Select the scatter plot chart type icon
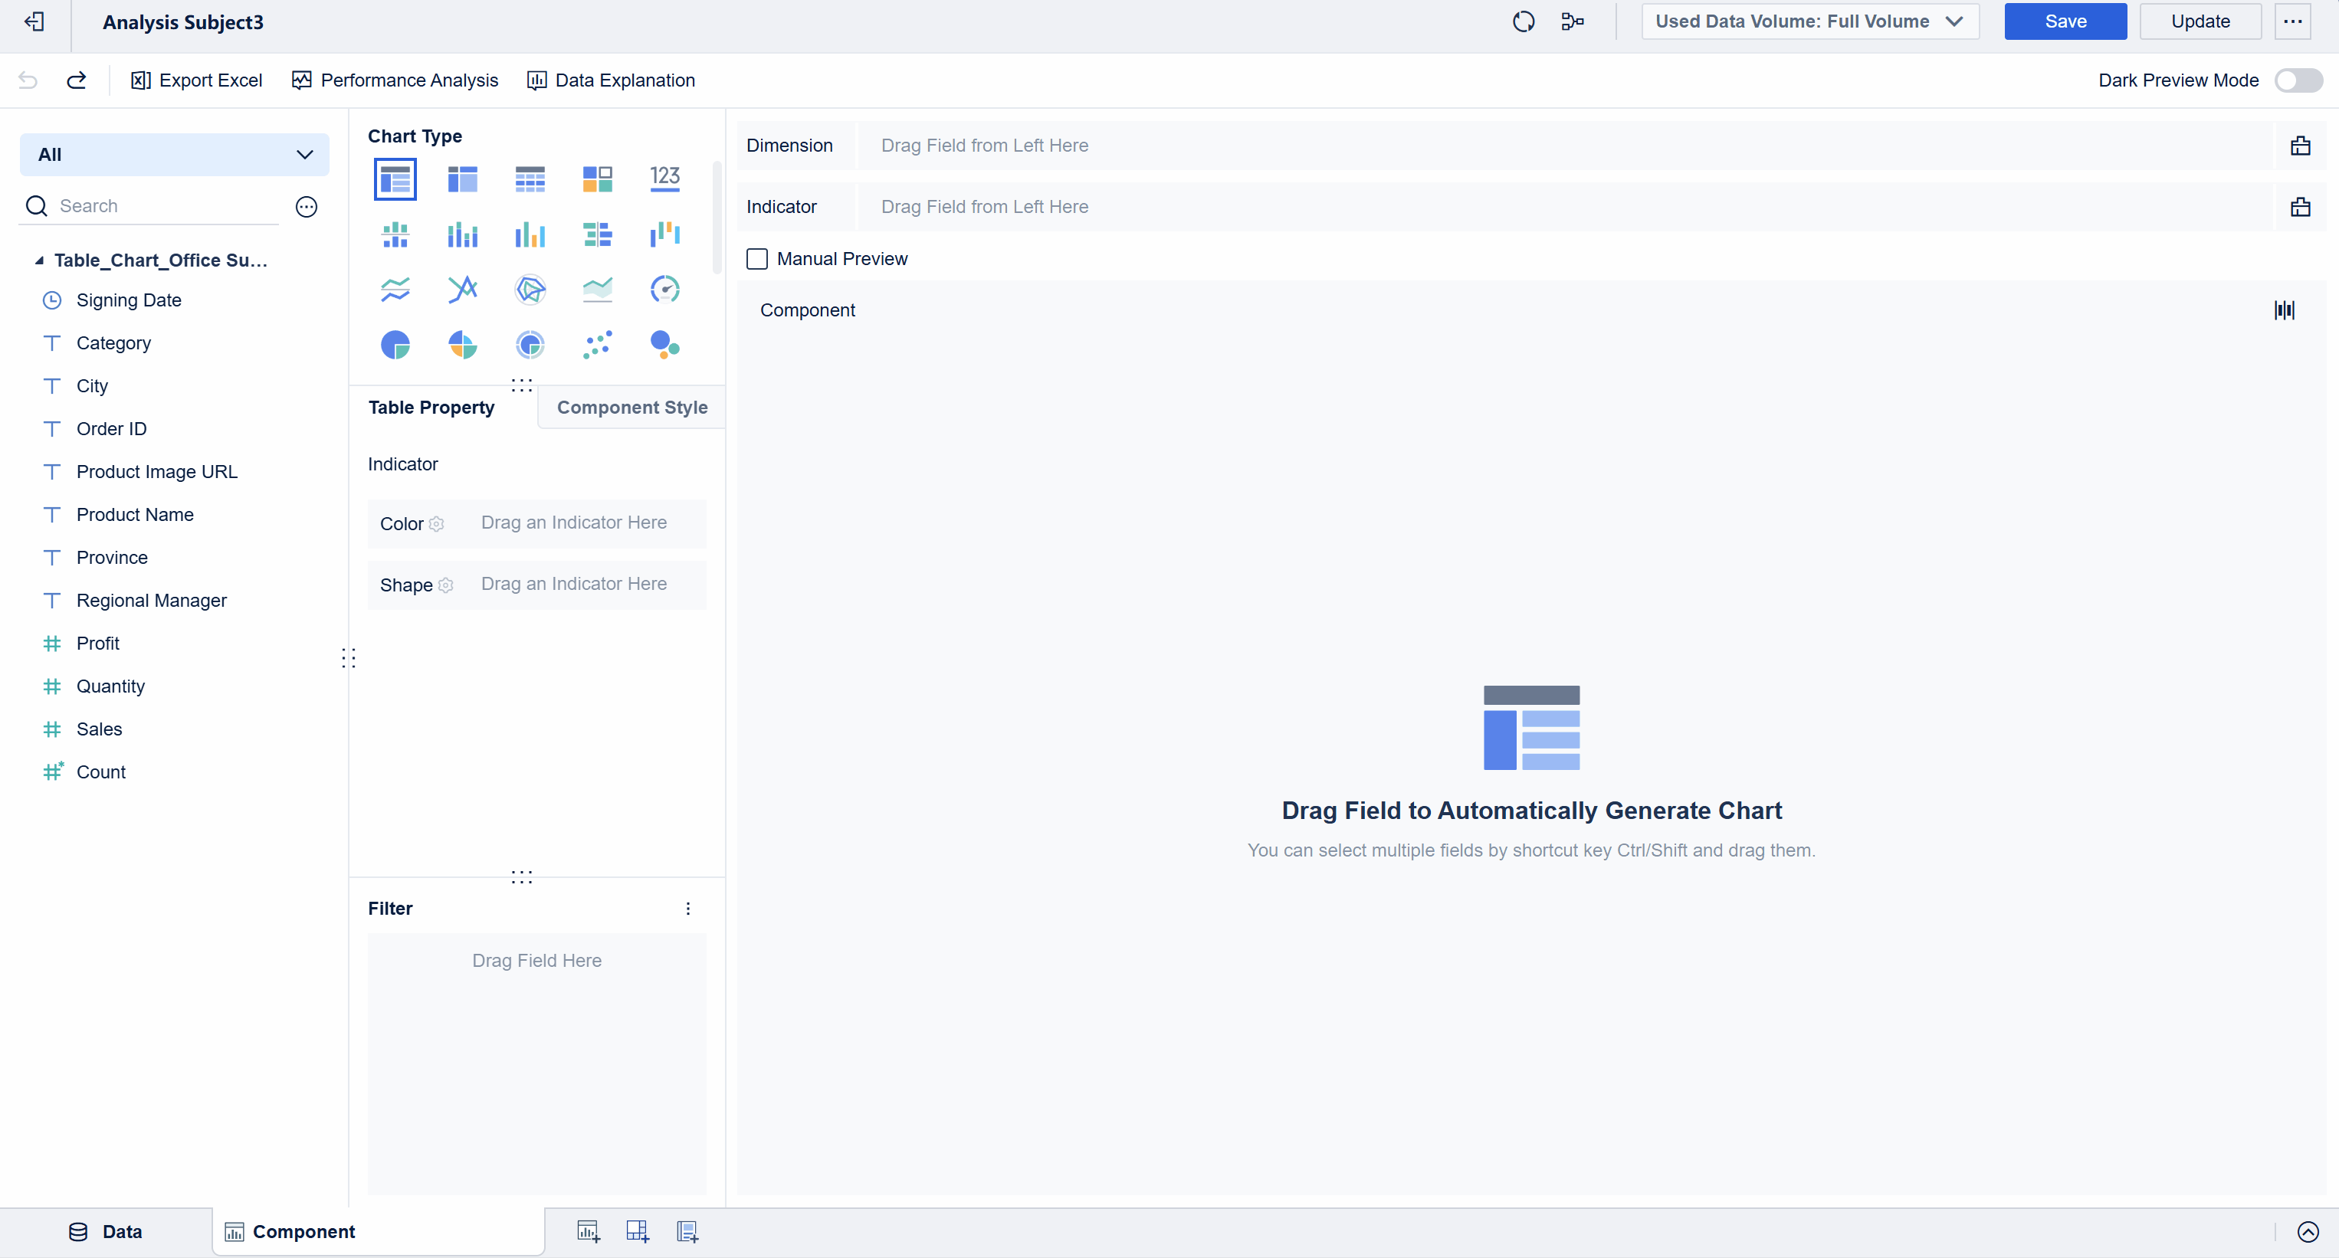Image resolution: width=2339 pixels, height=1258 pixels. [x=598, y=345]
